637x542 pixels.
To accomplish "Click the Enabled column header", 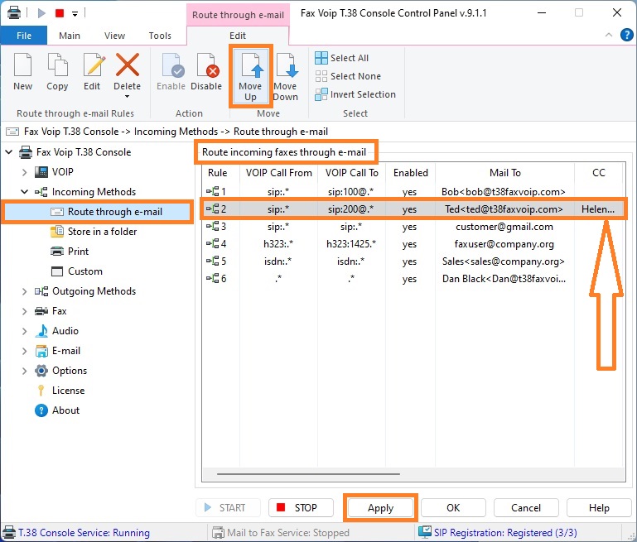I will click(410, 173).
